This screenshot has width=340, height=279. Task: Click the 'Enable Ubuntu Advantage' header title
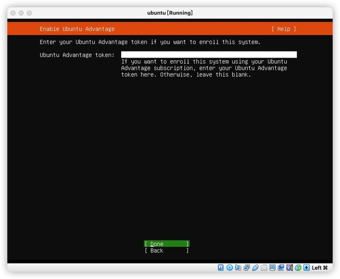pyautogui.click(x=77, y=29)
